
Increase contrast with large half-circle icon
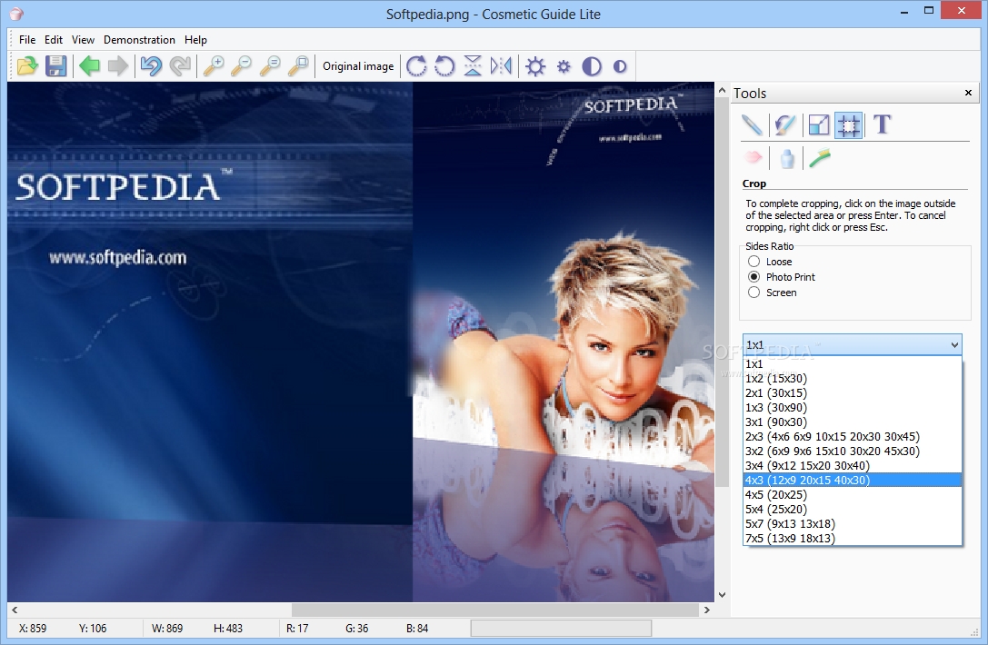pos(592,66)
